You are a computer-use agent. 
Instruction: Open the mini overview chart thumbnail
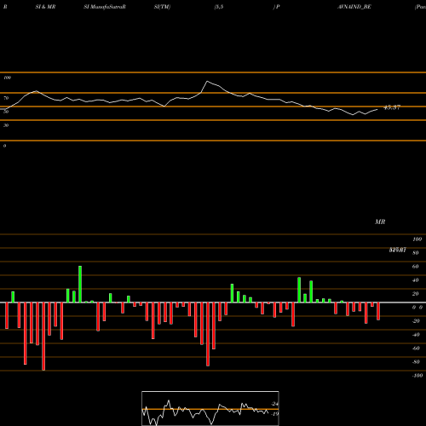[x=210, y=408]
